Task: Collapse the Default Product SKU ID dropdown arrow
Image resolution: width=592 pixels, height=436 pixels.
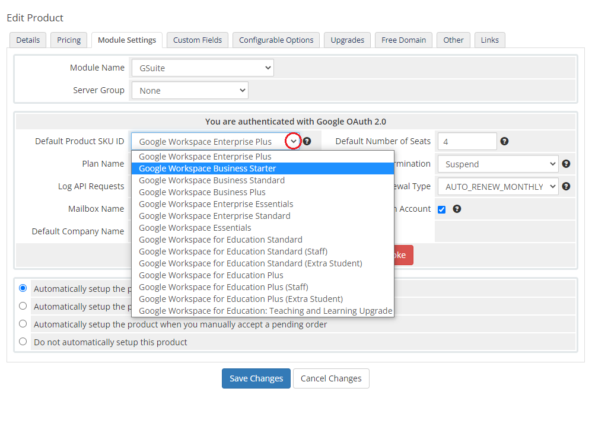Action: click(x=294, y=142)
